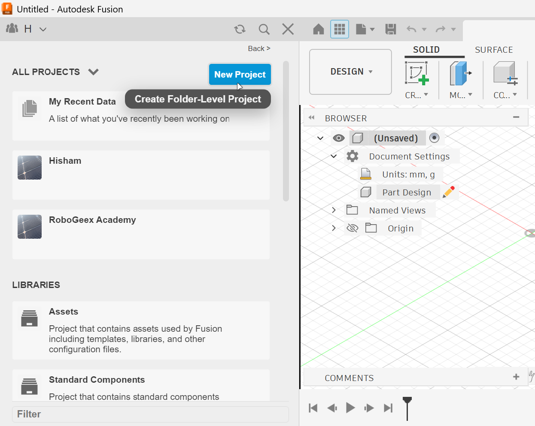Show the hidden Origin folder
The height and width of the screenshot is (426, 535).
353,228
